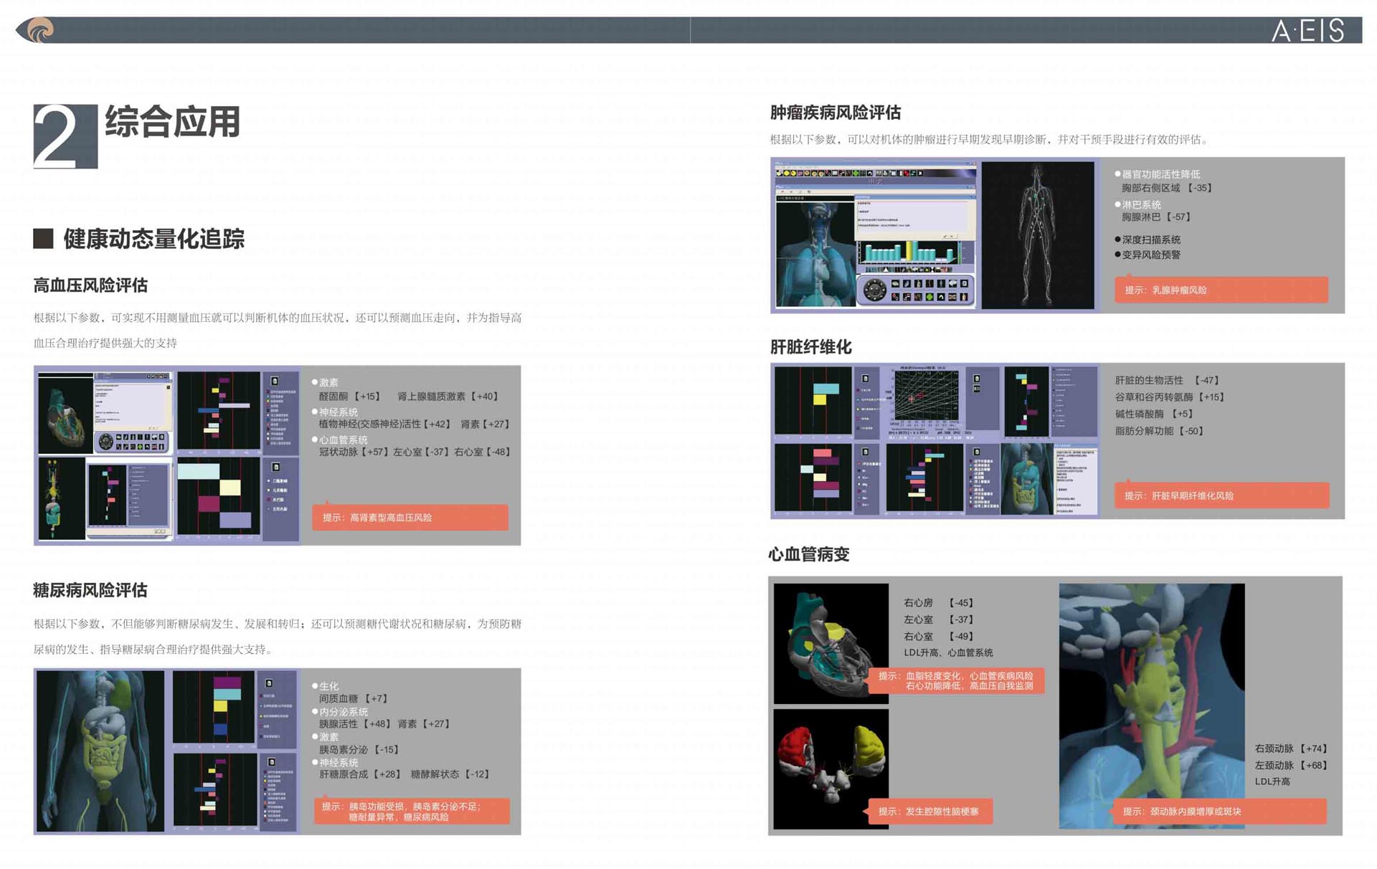
Task: Click circular dial in hypertension heart screenshot panel
Action: pyautogui.click(x=106, y=442)
